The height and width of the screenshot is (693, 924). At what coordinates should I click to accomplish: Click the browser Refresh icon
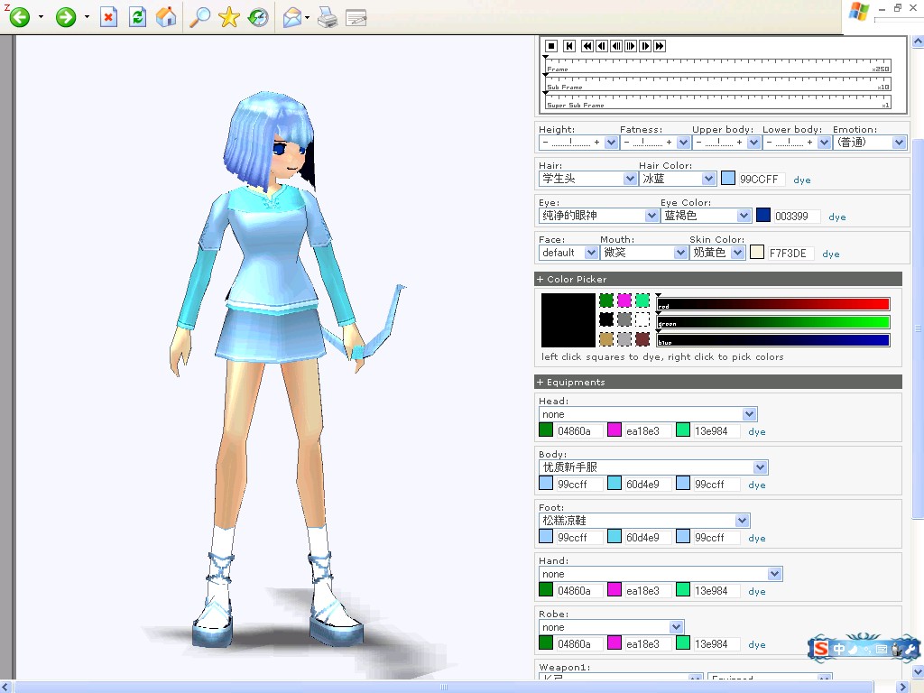point(137,17)
